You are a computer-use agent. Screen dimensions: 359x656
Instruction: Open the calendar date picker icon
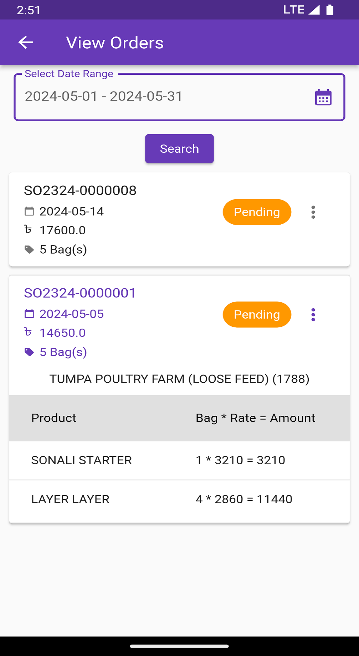coord(323,97)
